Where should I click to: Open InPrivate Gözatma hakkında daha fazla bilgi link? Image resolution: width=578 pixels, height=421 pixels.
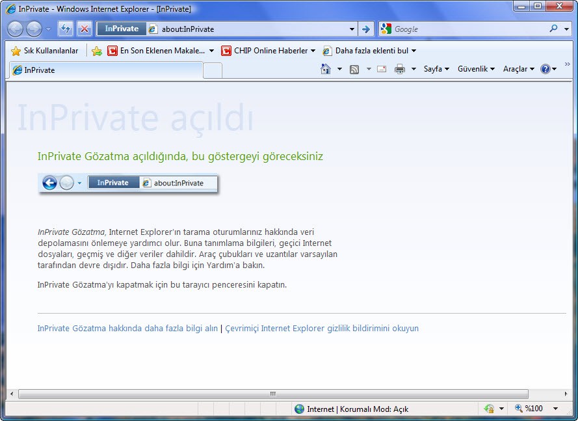127,328
